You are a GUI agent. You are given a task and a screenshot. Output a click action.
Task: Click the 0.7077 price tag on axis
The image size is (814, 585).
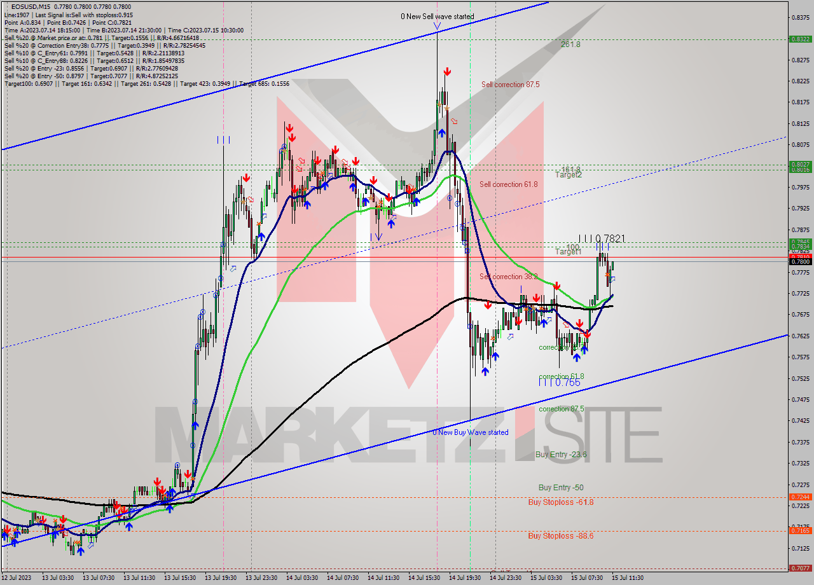(x=799, y=568)
